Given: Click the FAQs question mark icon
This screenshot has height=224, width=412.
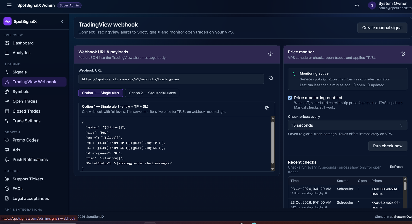Looking at the screenshot, I should [x=7, y=189].
